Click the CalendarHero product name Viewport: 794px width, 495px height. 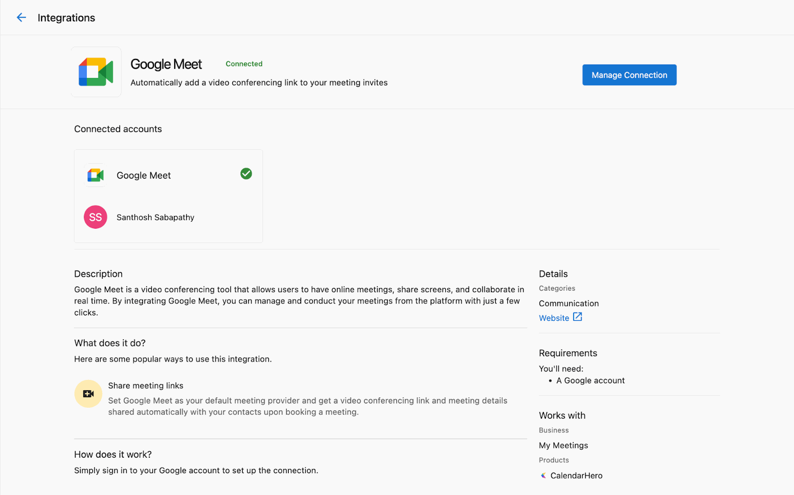coord(576,476)
